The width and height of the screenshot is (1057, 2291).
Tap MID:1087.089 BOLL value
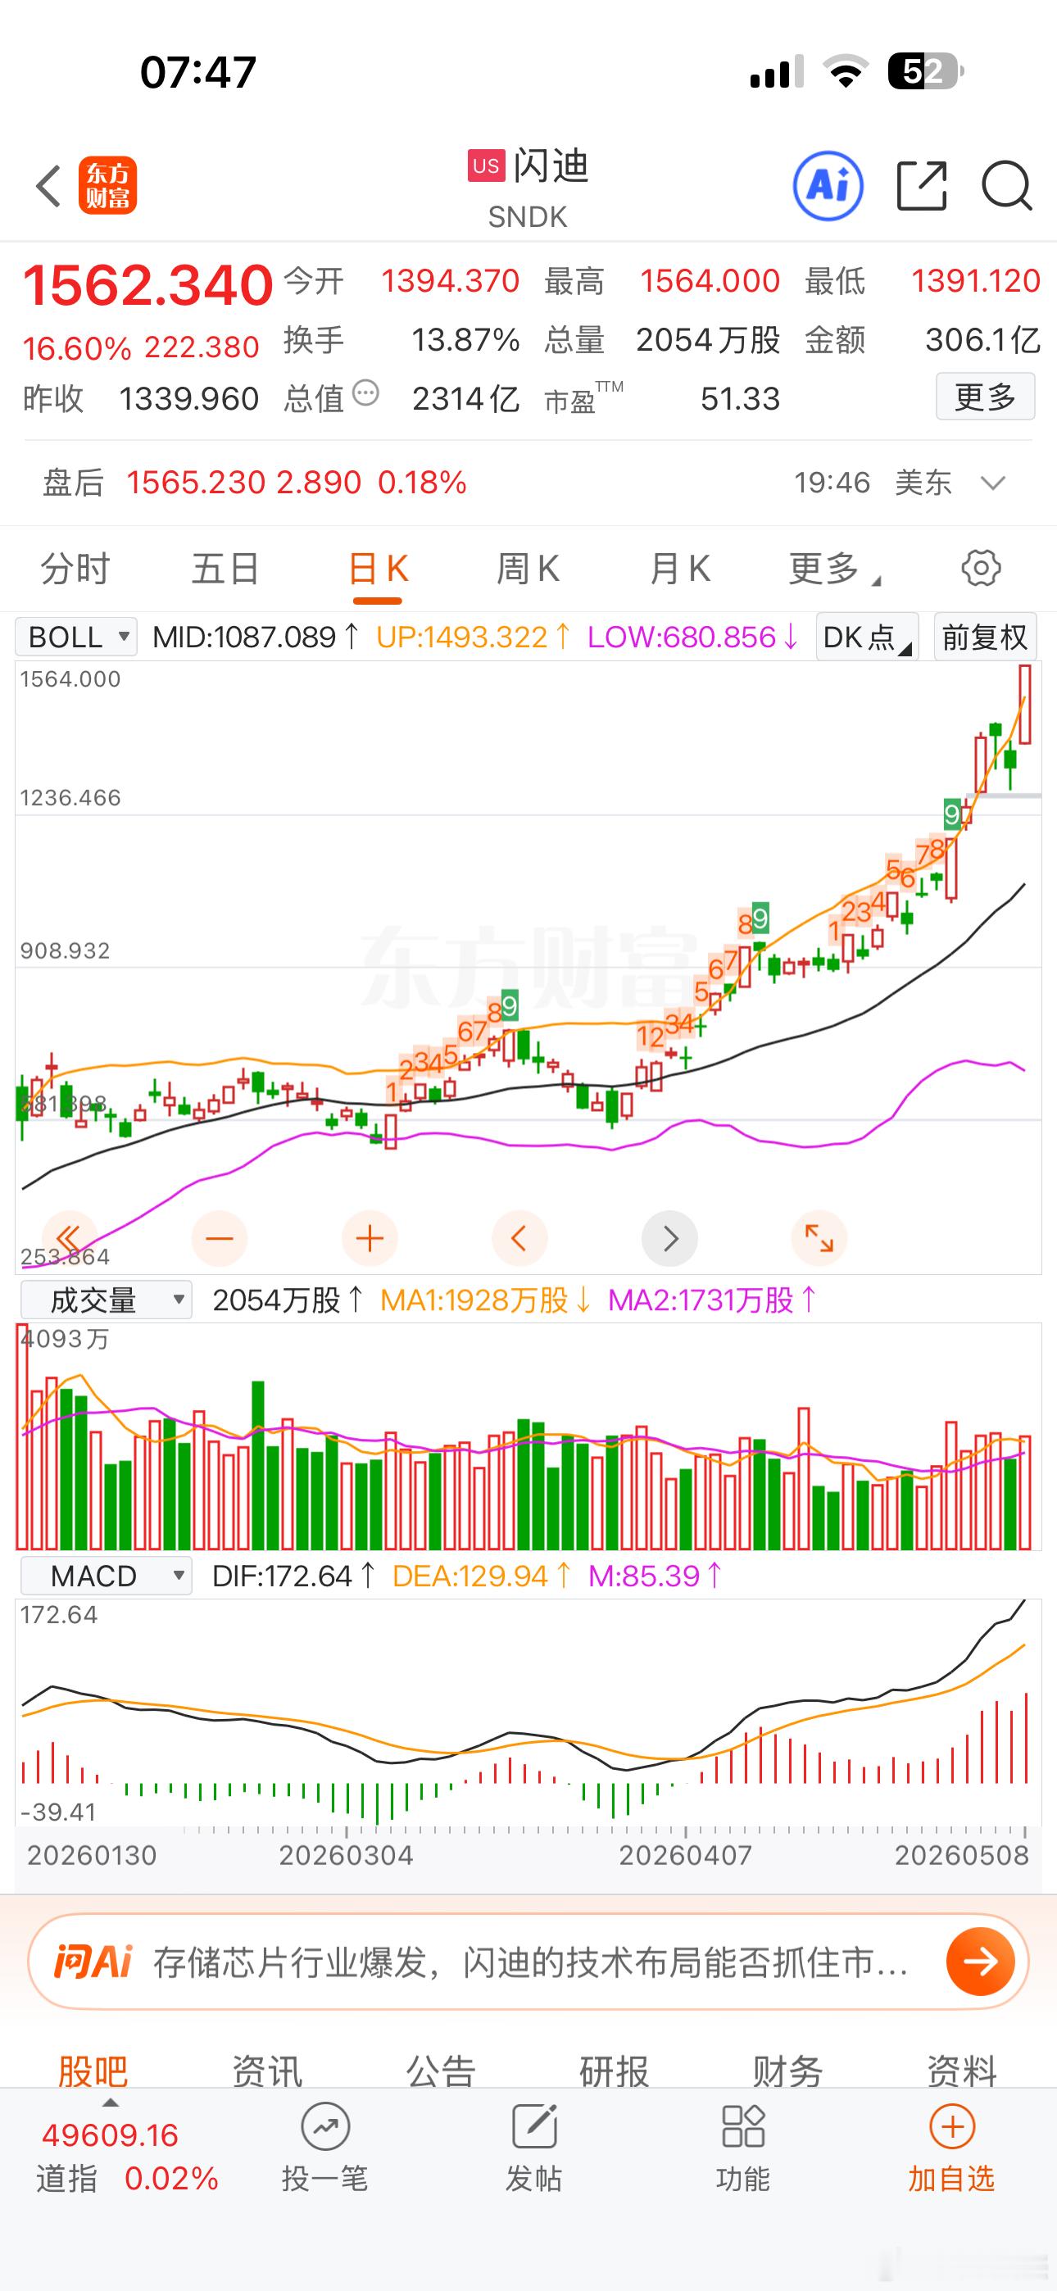point(256,637)
